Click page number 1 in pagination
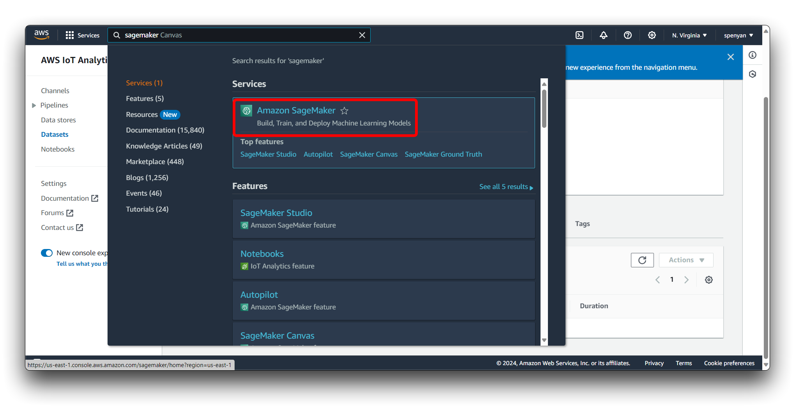Viewport: 795px width, 408px height. 672,279
